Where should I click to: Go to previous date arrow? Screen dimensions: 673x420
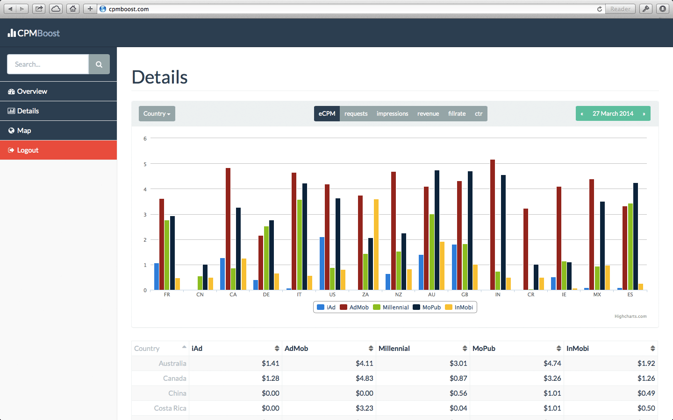tap(582, 114)
